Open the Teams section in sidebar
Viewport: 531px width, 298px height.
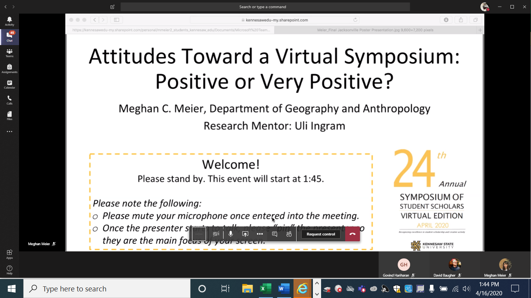(9, 53)
